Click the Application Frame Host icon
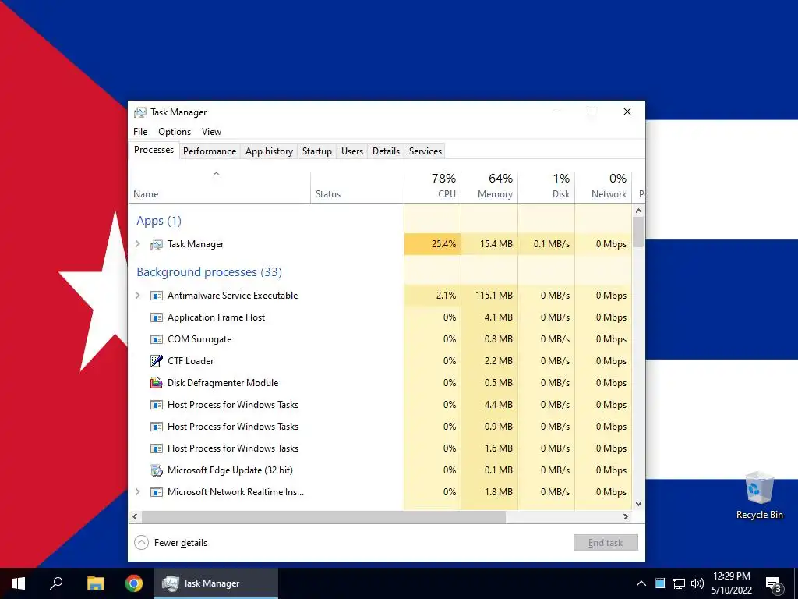The image size is (798, 599). (156, 318)
